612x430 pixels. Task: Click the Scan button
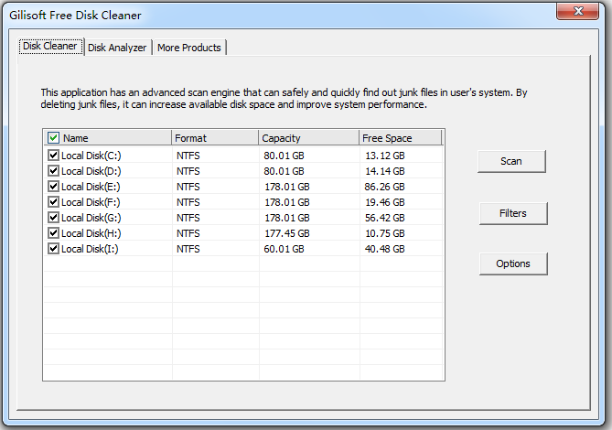point(511,161)
